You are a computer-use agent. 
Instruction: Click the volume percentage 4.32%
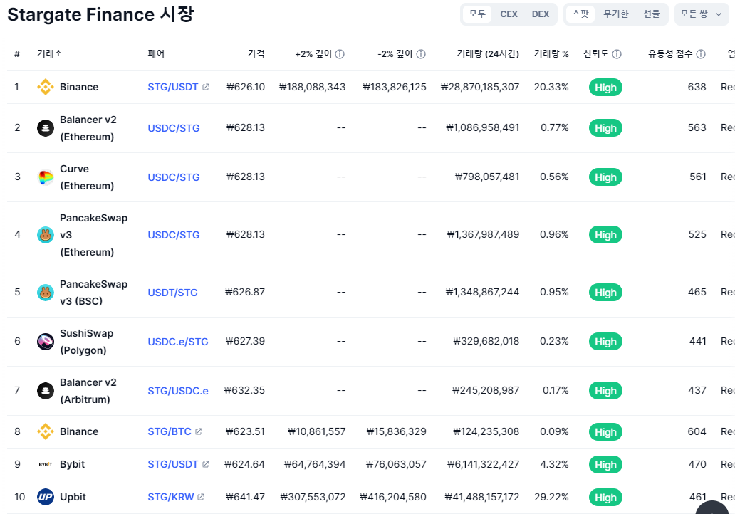(x=554, y=464)
